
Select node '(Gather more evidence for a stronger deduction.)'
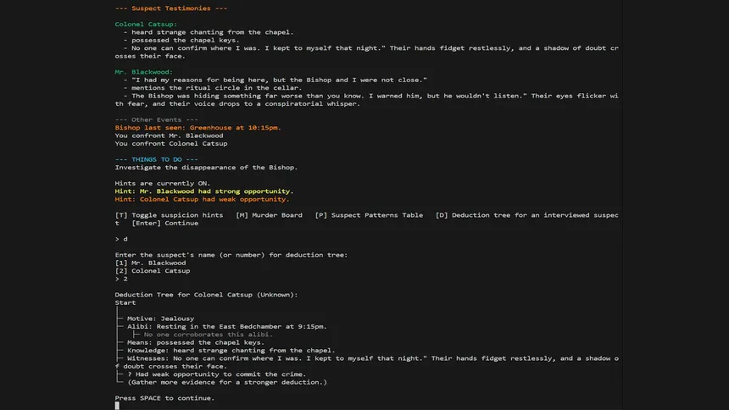[x=227, y=382]
